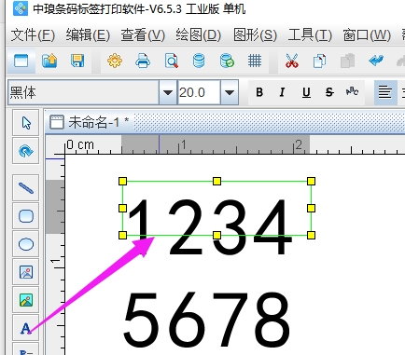Expand the 黑体 font name dropdown
The image size is (405, 355).
coord(168,92)
